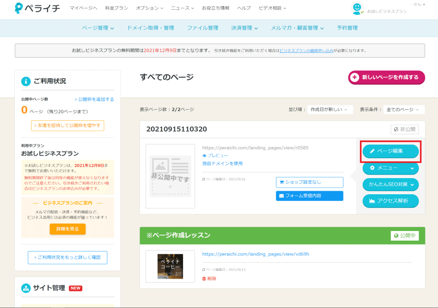Screen dimensions: 438x308
Task: Click the ペライチコーヒー page thumbnail
Action: coord(170,266)
